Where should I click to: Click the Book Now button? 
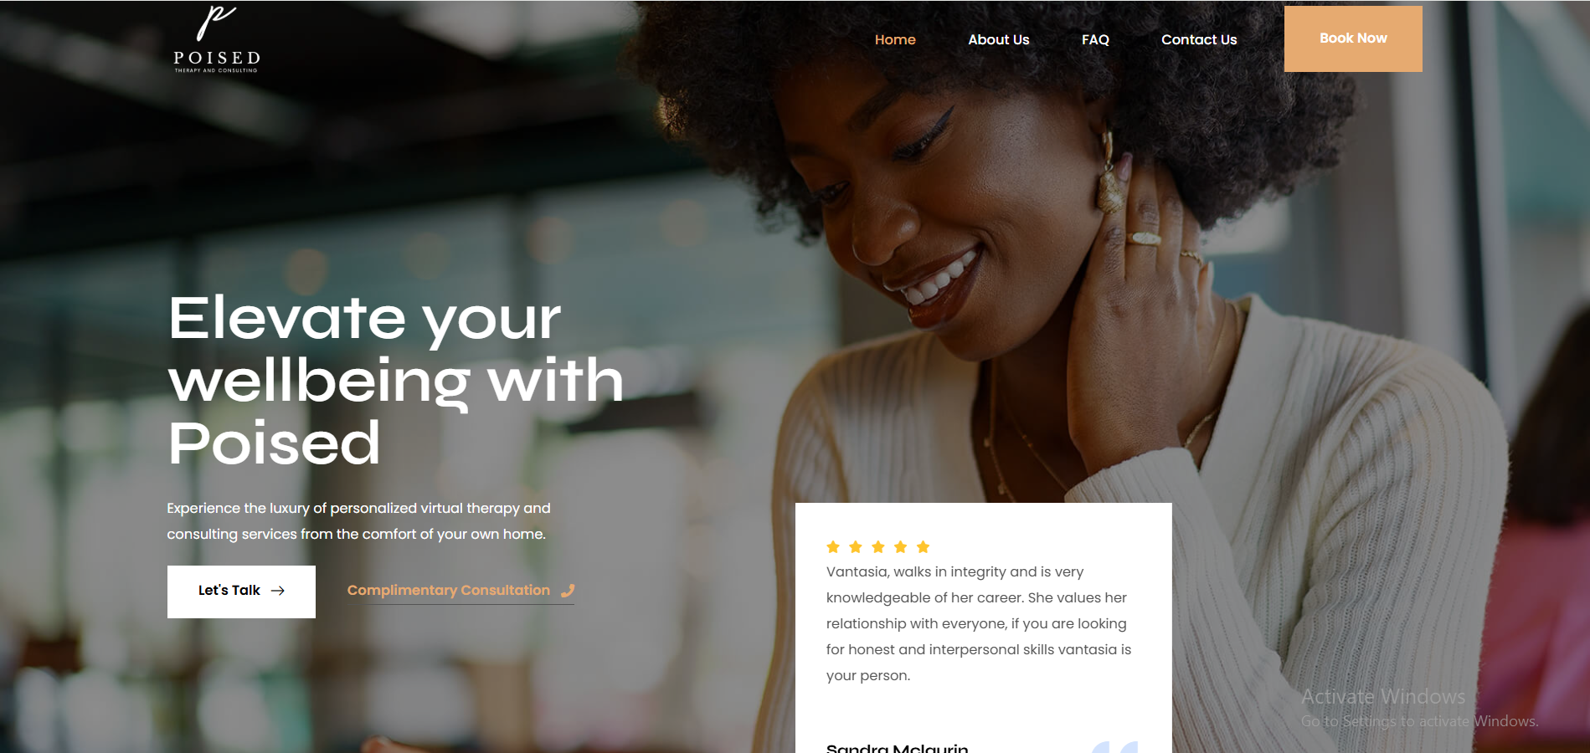click(x=1353, y=38)
